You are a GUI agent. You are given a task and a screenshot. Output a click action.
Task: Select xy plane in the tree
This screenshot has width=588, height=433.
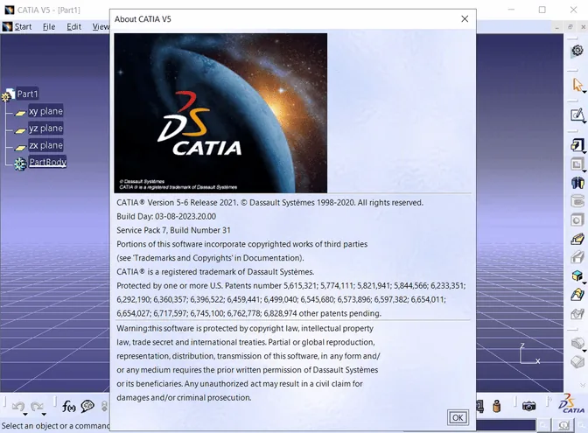pos(45,111)
